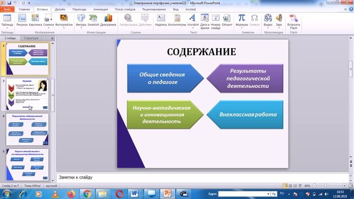Switch to the Переходы tab
The image size is (354, 199).
click(x=79, y=9)
